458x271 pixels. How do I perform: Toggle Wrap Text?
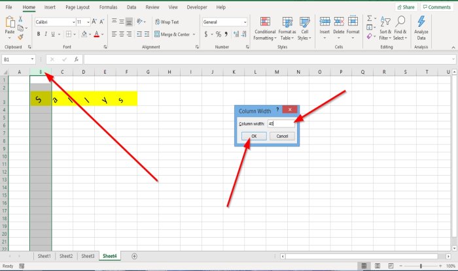167,22
